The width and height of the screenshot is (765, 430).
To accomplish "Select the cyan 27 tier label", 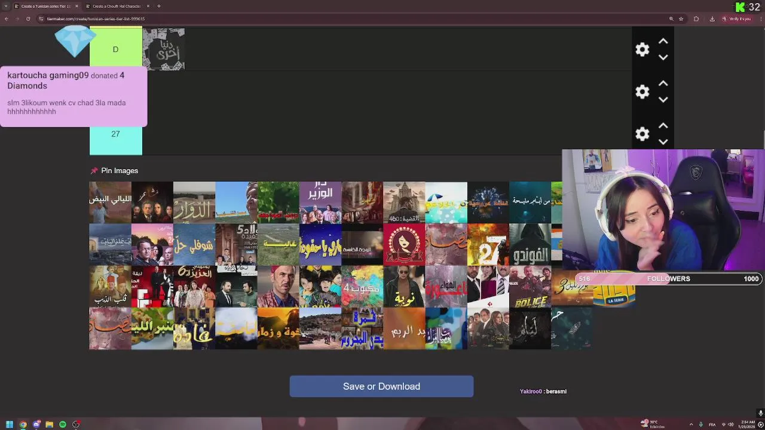I will (x=116, y=134).
